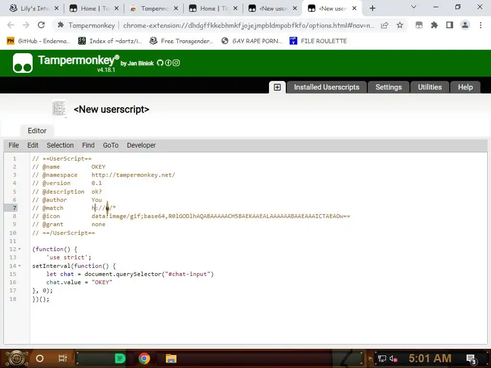491x368 pixels.
Task: Open Chrome from the taskbar
Action: 144,358
